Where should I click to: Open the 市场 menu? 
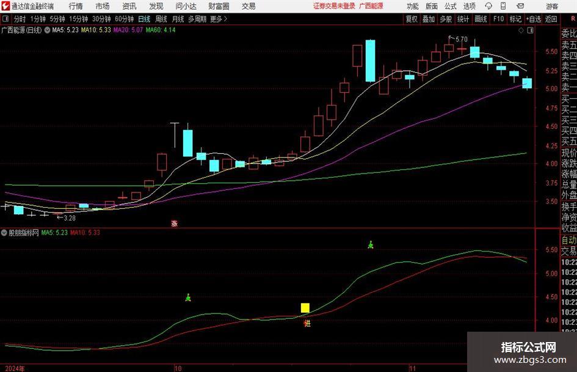pos(103,6)
